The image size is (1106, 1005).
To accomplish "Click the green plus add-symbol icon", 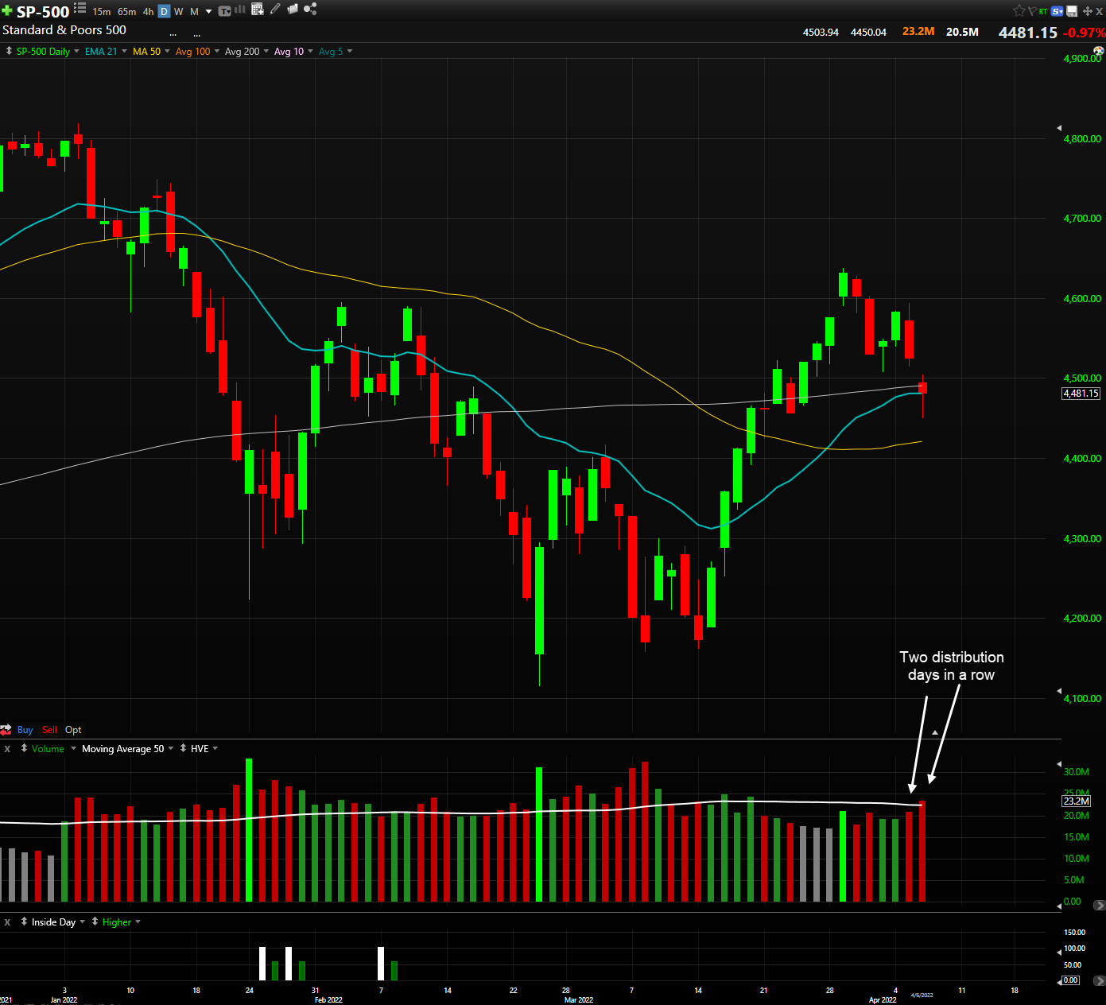I will tap(7, 11).
